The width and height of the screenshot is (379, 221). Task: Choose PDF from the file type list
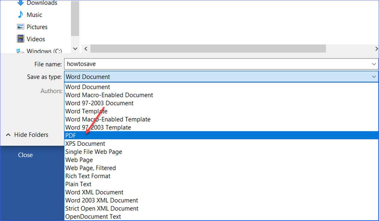point(71,135)
